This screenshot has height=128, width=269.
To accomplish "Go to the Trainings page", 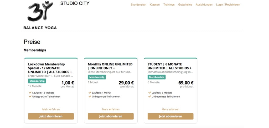I will (169, 5).
